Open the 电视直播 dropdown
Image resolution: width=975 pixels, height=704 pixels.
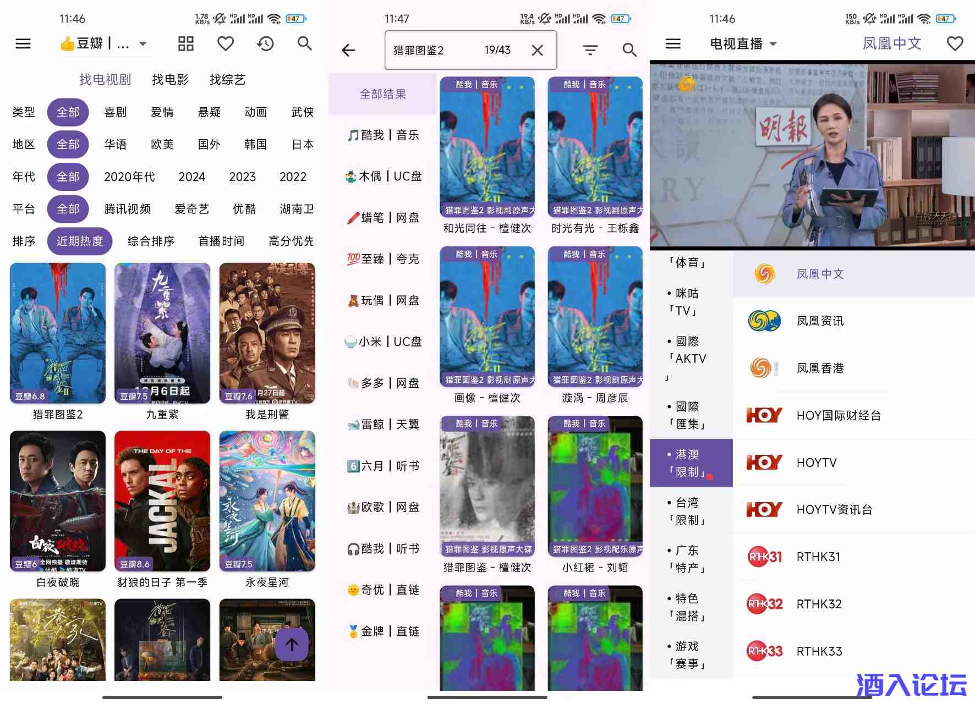[743, 43]
